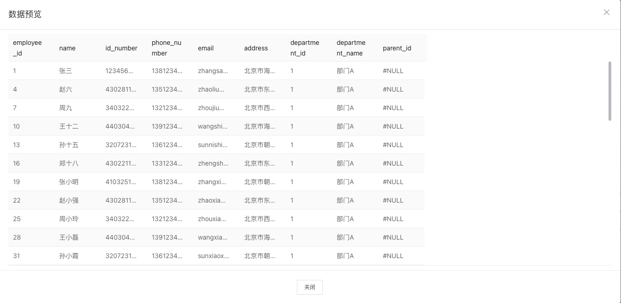This screenshot has height=303, width=621.
Task: Click the parent_id column header
Action: click(x=397, y=48)
